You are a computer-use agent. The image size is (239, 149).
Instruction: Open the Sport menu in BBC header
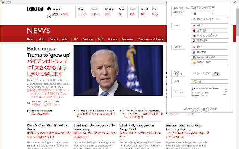(94, 9)
